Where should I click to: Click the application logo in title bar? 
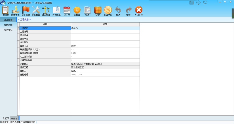[3, 3]
